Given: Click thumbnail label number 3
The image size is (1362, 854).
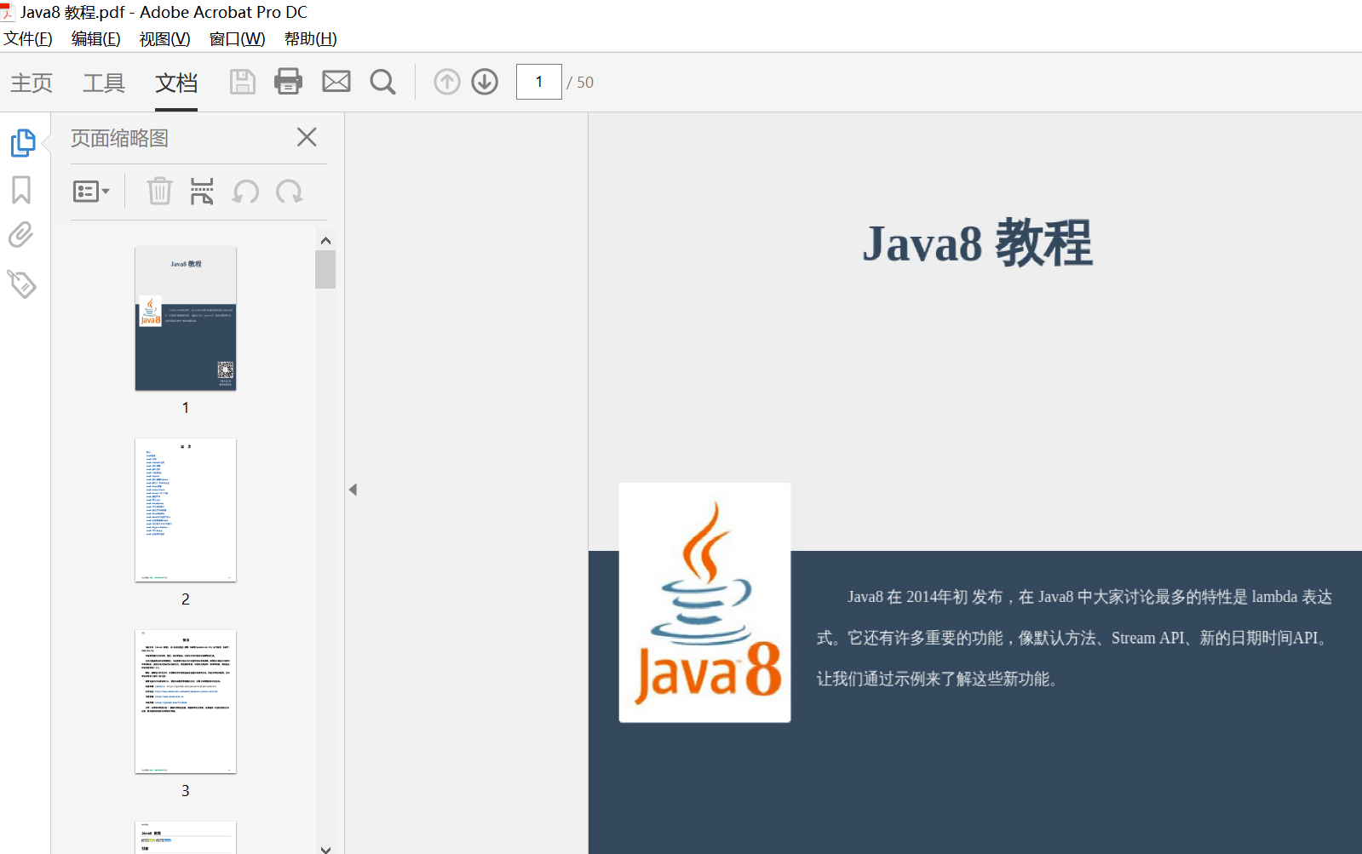Looking at the screenshot, I should (186, 791).
